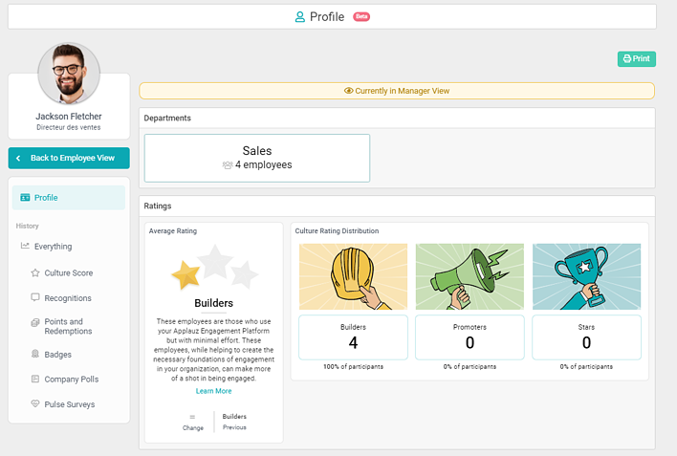
Task: Click the Recognitions speech bubble icon
Action: coord(35,298)
